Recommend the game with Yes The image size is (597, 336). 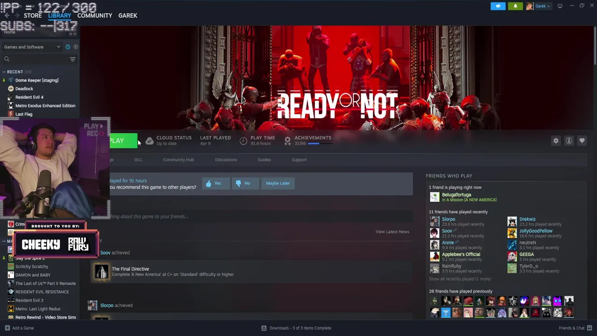click(216, 183)
